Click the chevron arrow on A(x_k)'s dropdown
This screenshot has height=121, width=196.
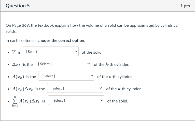click(92, 76)
